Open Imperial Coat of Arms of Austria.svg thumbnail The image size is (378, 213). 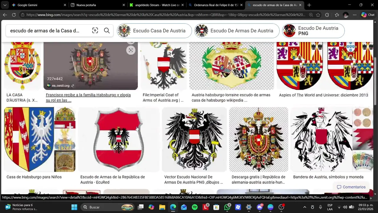point(164,66)
